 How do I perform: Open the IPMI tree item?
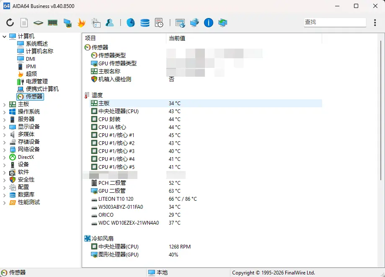click(x=31, y=66)
